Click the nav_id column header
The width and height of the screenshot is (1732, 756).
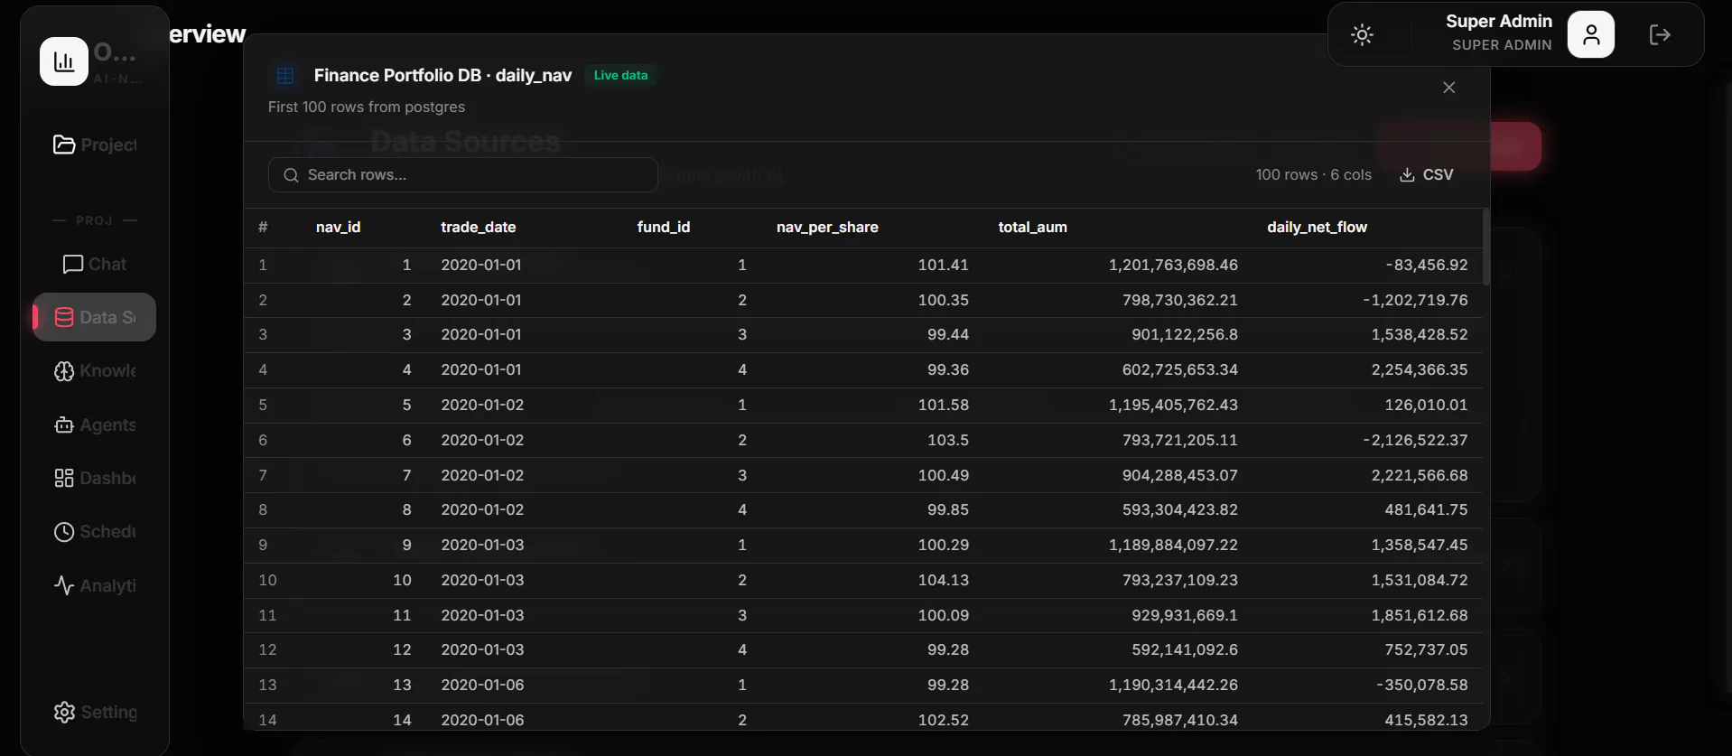339,228
